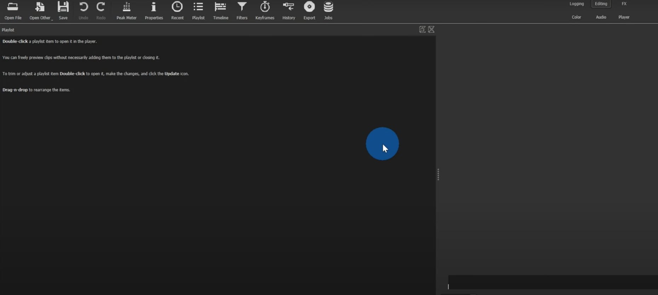Screen dimensions: 658x295
Task: Open the Recent files panel
Action: (177, 10)
